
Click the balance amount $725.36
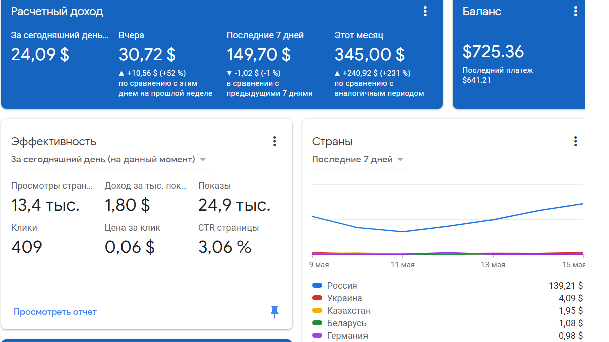click(x=493, y=51)
